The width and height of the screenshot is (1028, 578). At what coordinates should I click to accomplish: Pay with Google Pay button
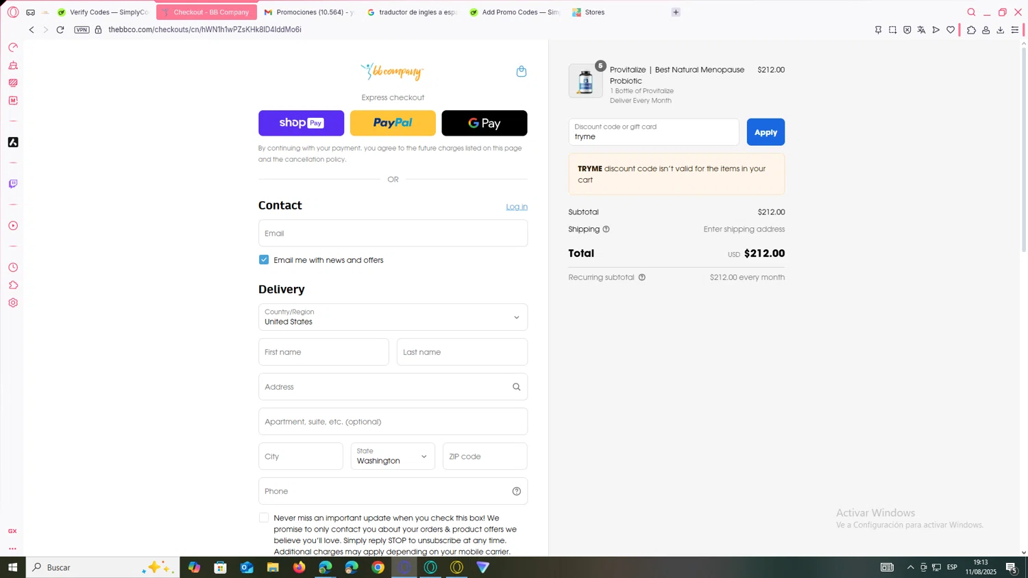pyautogui.click(x=485, y=123)
